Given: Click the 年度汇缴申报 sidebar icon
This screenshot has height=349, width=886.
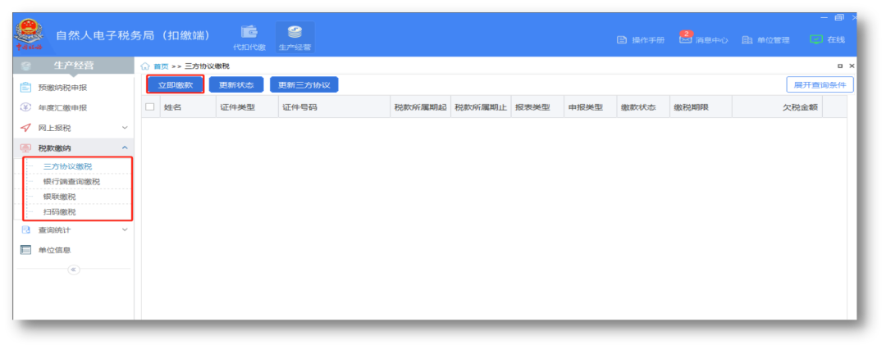Looking at the screenshot, I should point(25,108).
